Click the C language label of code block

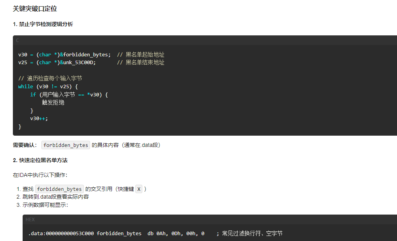click(x=18, y=40)
